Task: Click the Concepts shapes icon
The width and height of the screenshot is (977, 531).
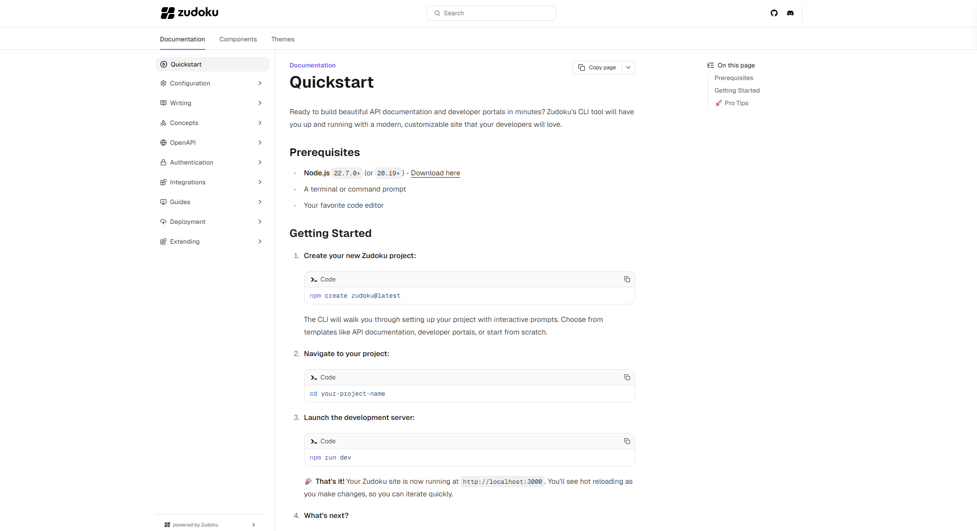Action: [x=163, y=123]
